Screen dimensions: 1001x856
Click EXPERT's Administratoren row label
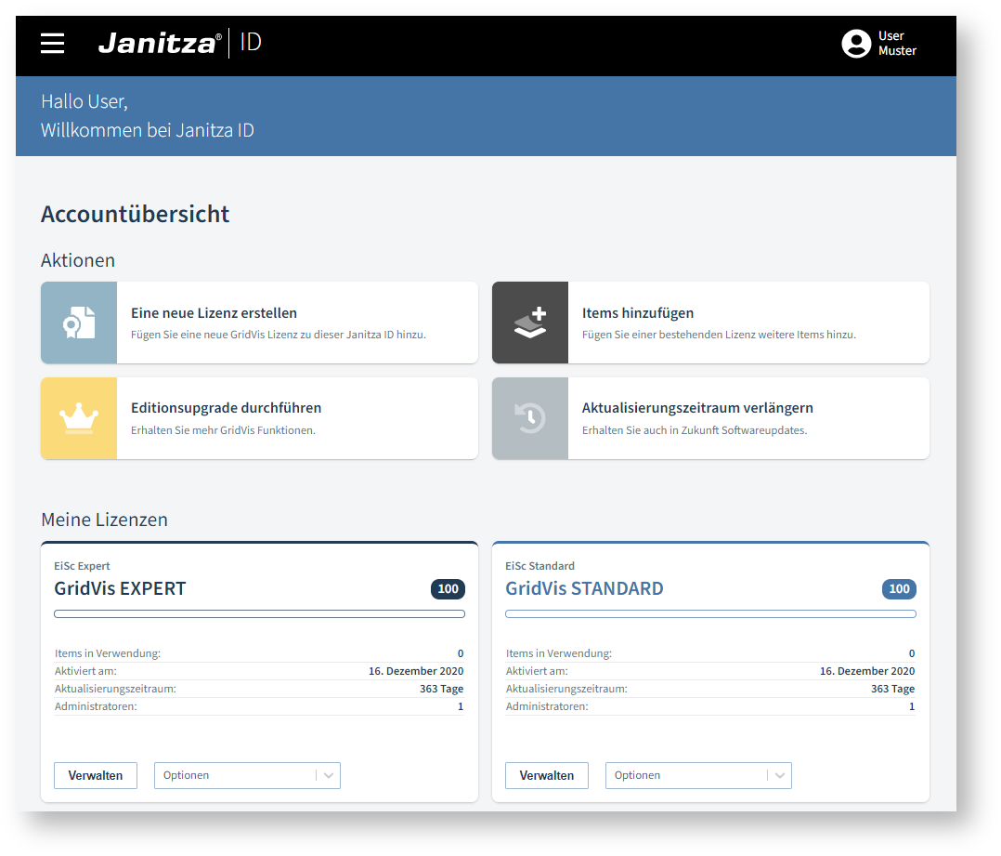click(x=96, y=706)
